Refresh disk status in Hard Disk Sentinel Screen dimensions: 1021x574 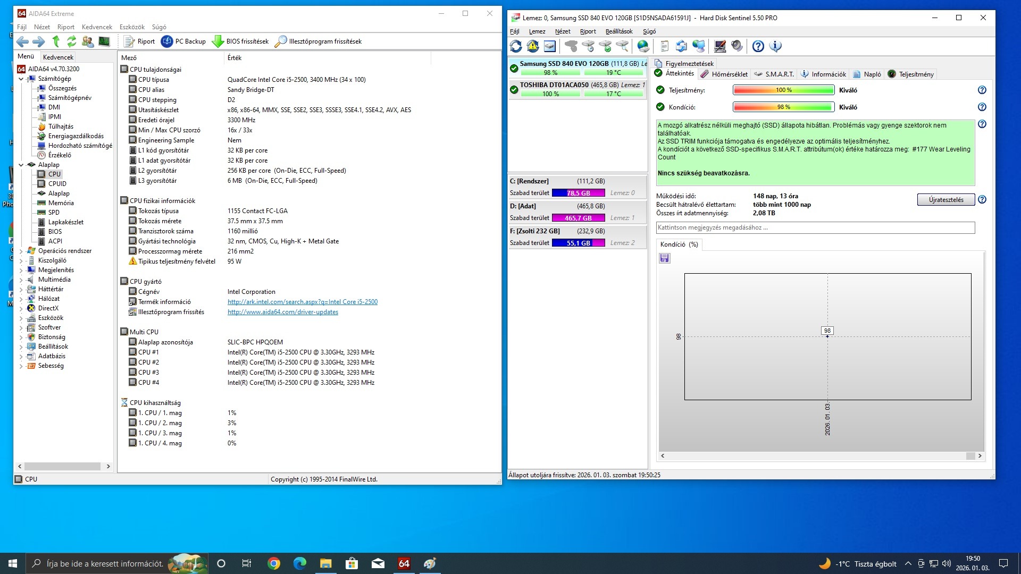[516, 47]
